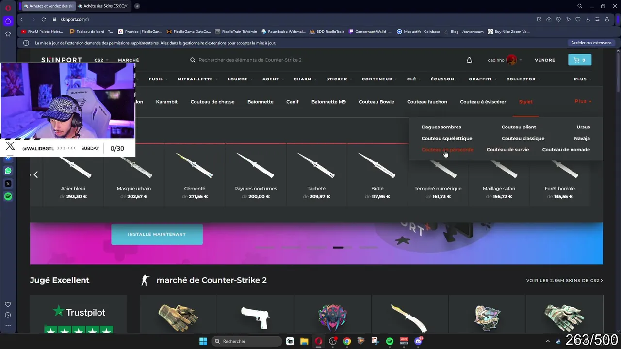This screenshot has height=349, width=621.
Task: Click the VENDRE link
Action: [x=545, y=60]
